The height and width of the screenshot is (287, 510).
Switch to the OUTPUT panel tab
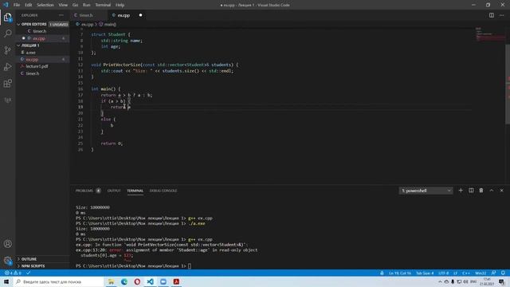[x=114, y=191]
